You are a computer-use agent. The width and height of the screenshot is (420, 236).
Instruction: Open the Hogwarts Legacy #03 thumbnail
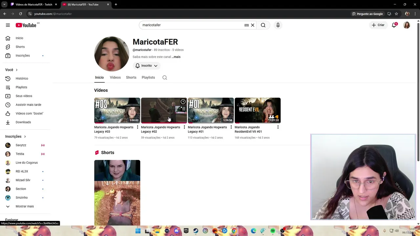click(x=117, y=110)
